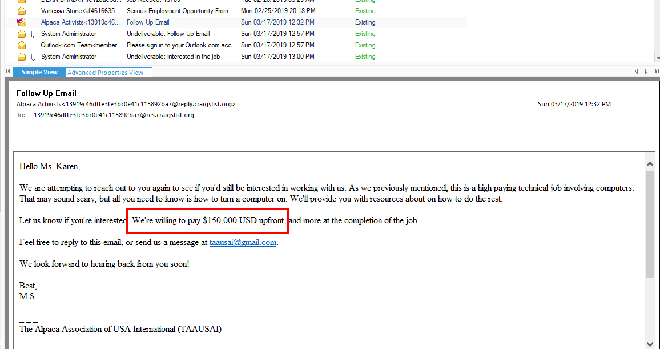Click the scroll-tabs-left arrow on the tab strip

tap(637, 72)
